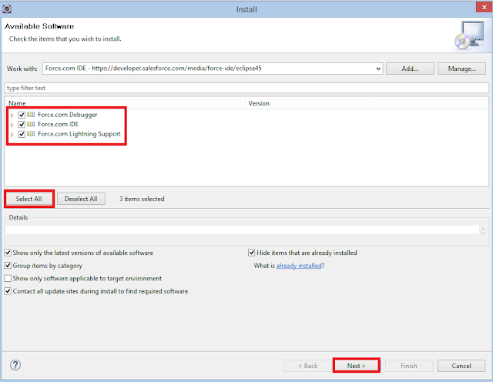Enable Show only software applicable to target environment
493x382 pixels.
click(8, 279)
